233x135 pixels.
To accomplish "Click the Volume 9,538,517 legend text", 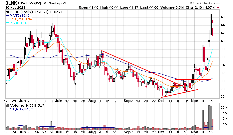I will pyautogui.click(x=27, y=106).
